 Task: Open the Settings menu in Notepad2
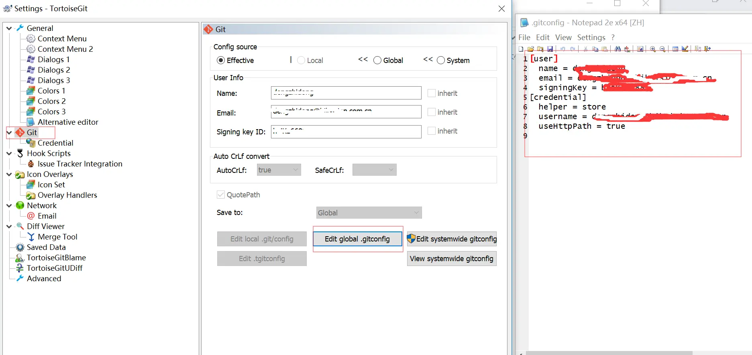point(591,37)
